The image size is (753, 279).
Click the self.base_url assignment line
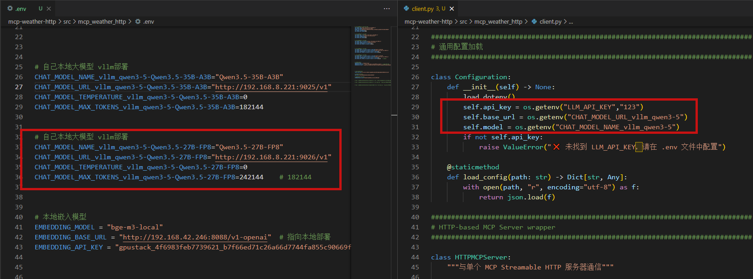pos(575,117)
